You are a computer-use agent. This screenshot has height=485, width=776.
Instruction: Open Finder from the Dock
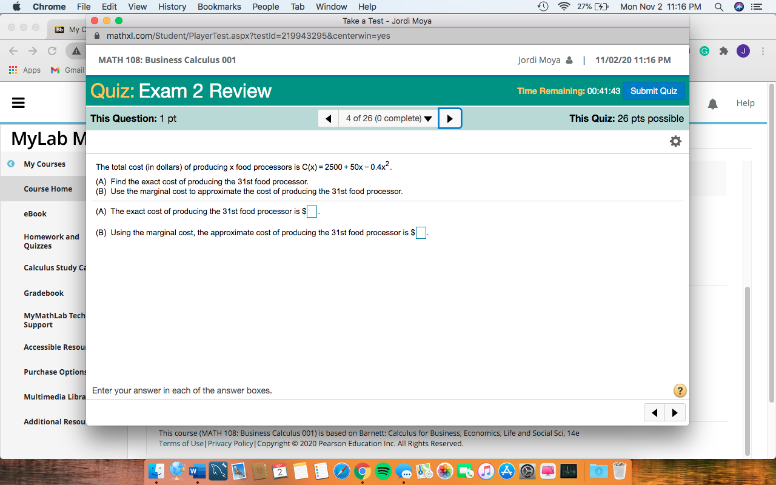(156, 471)
